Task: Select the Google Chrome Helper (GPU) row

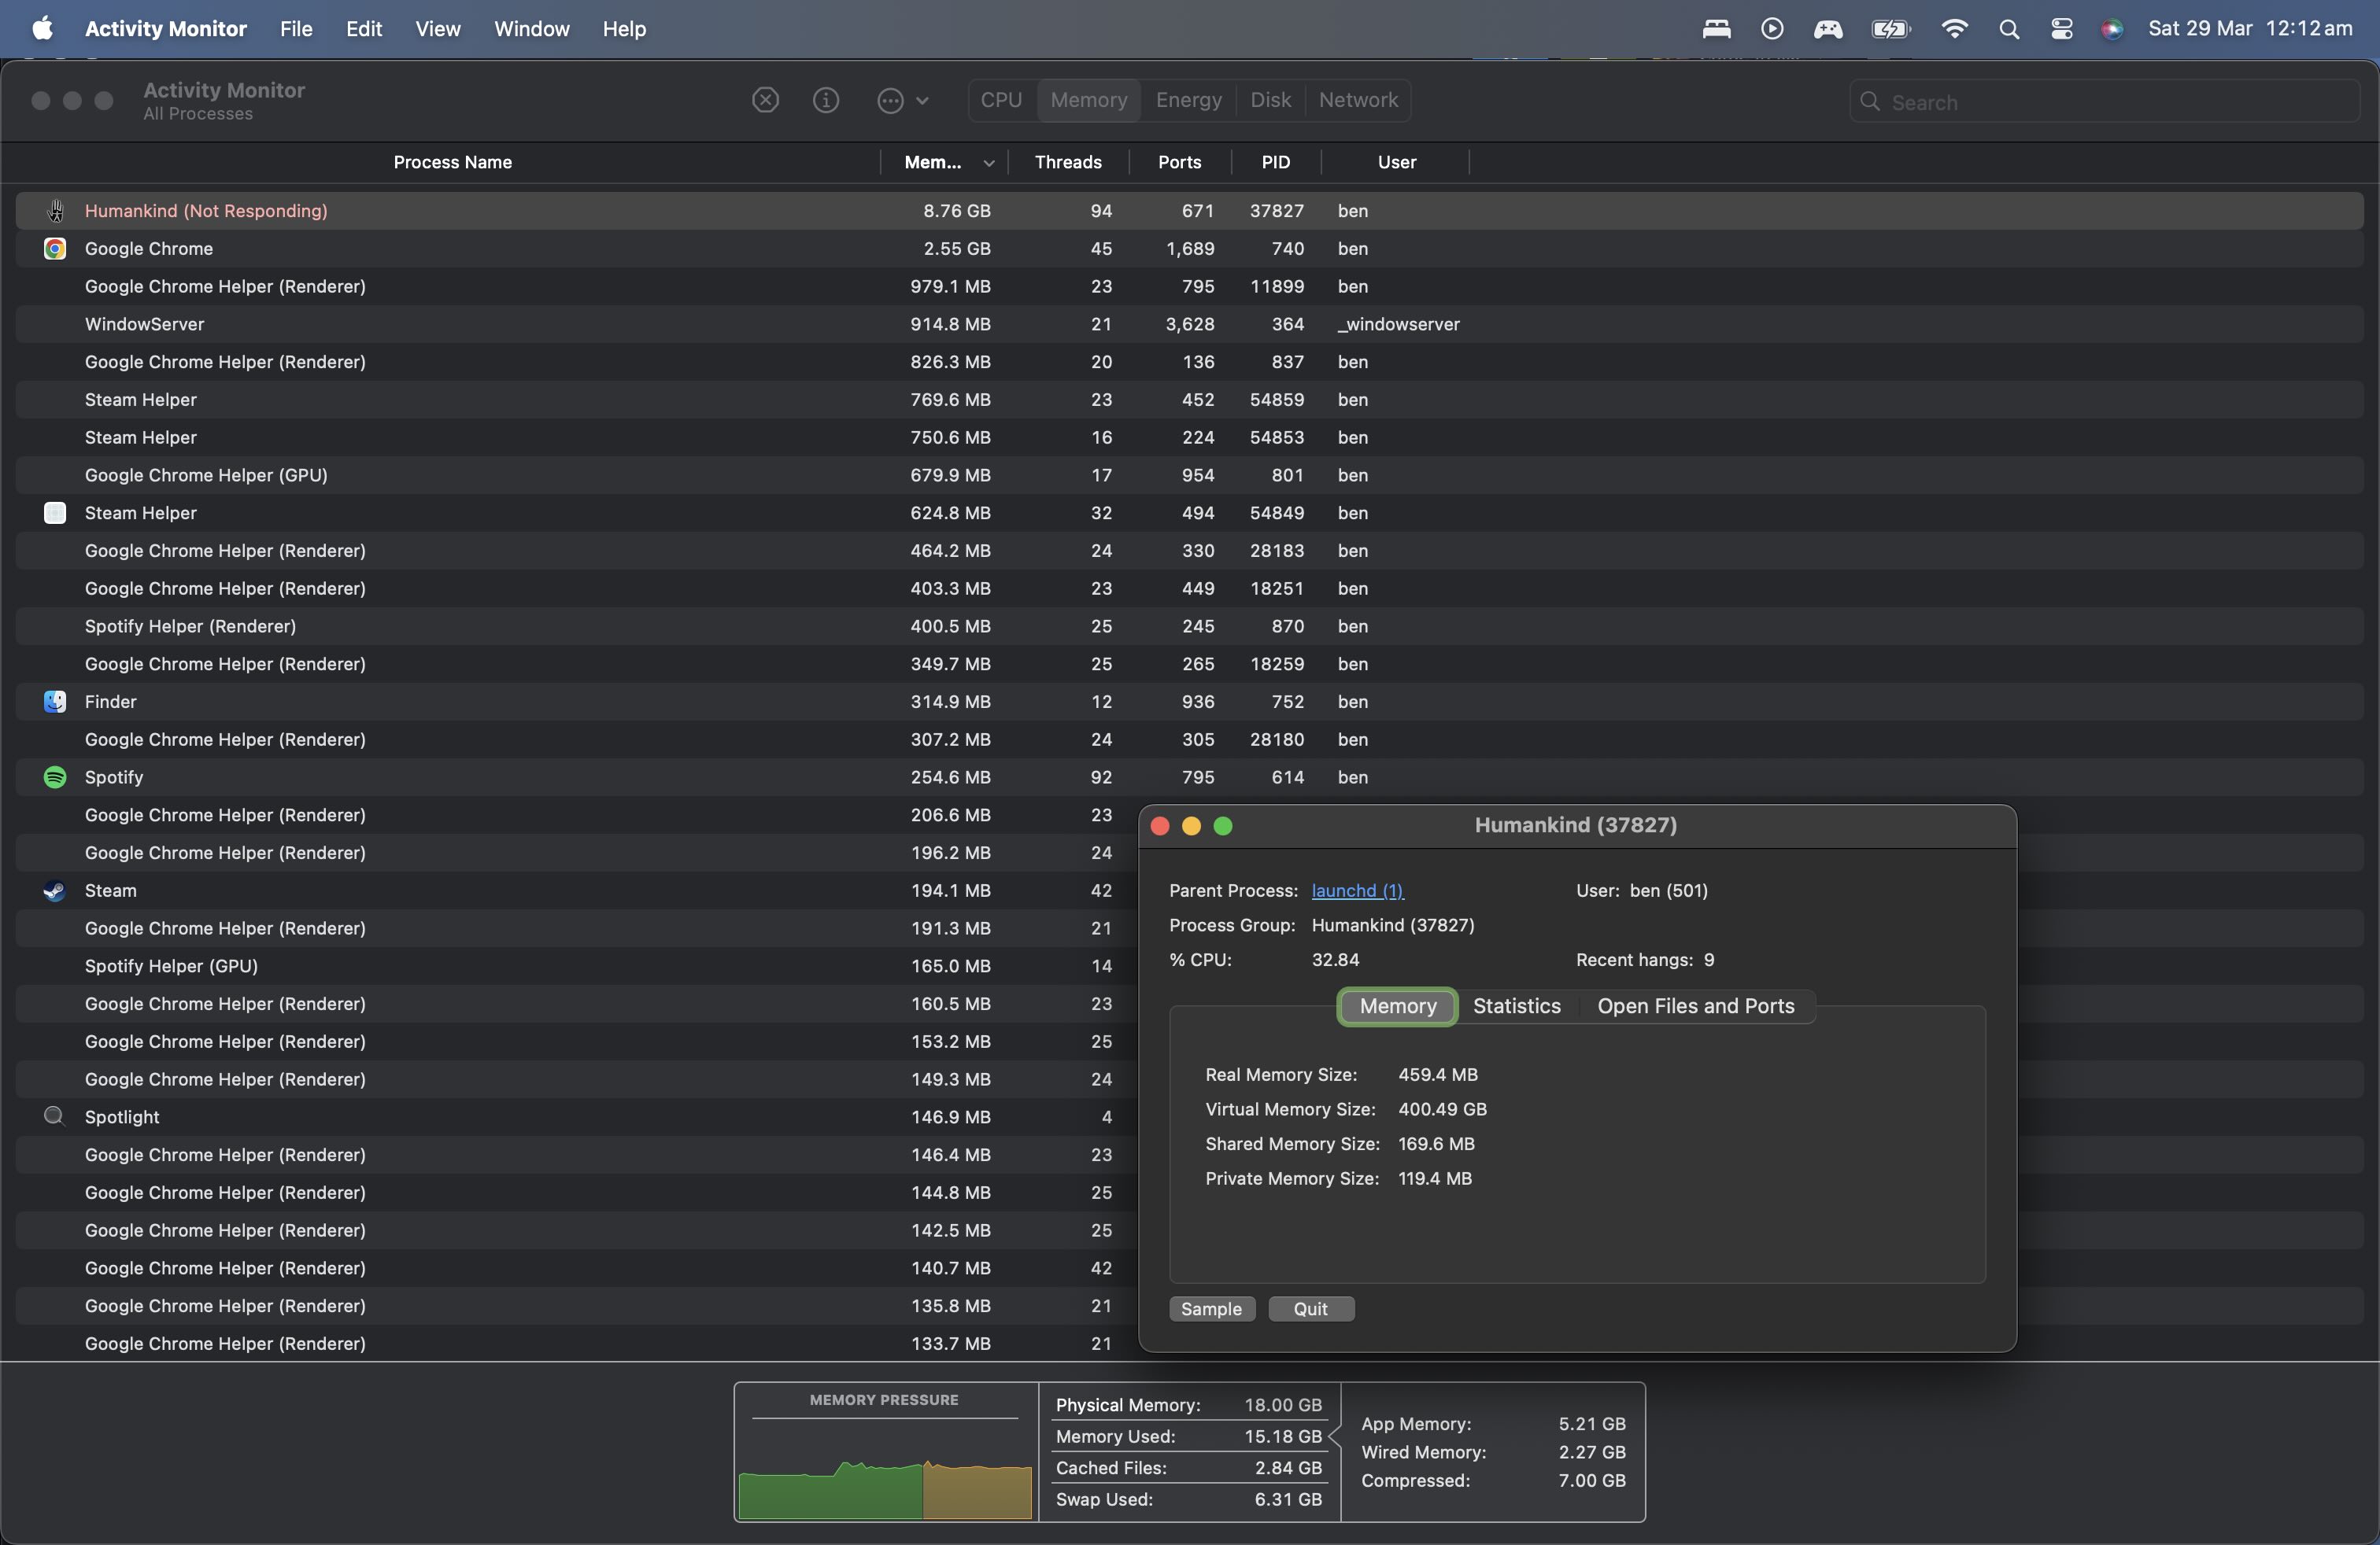Action: [1189, 474]
